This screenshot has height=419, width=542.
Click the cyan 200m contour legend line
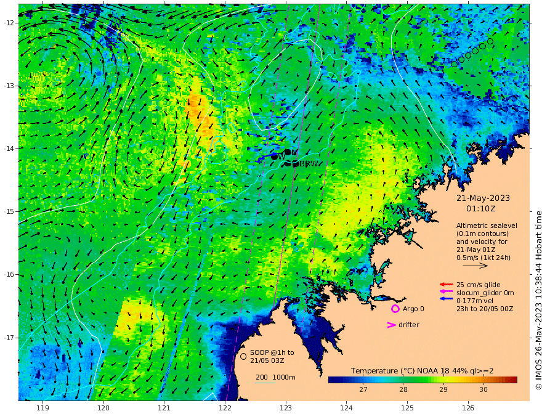click(x=265, y=383)
